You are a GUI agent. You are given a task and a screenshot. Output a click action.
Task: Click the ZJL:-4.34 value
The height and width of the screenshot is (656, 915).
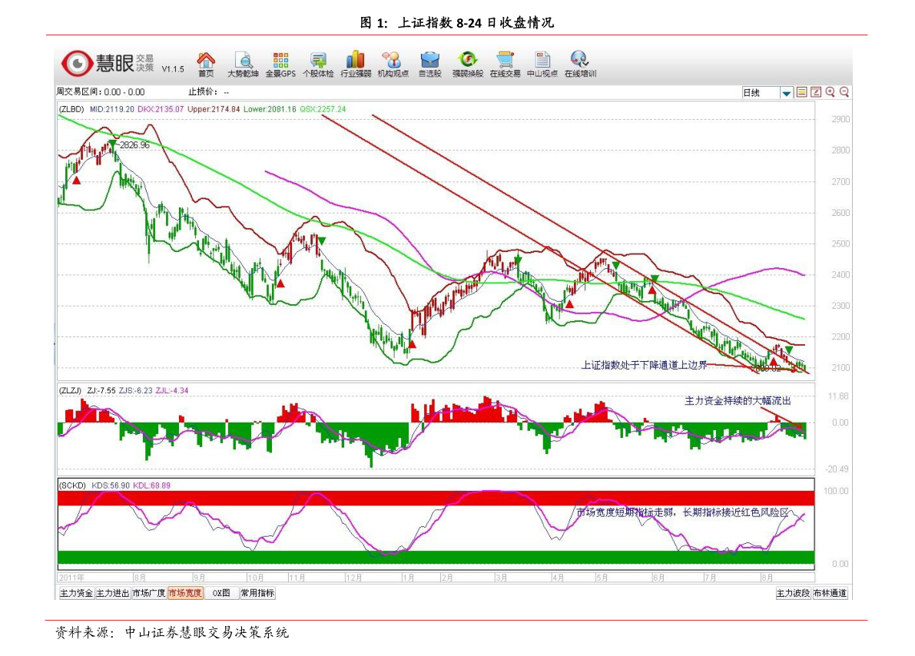(x=172, y=390)
